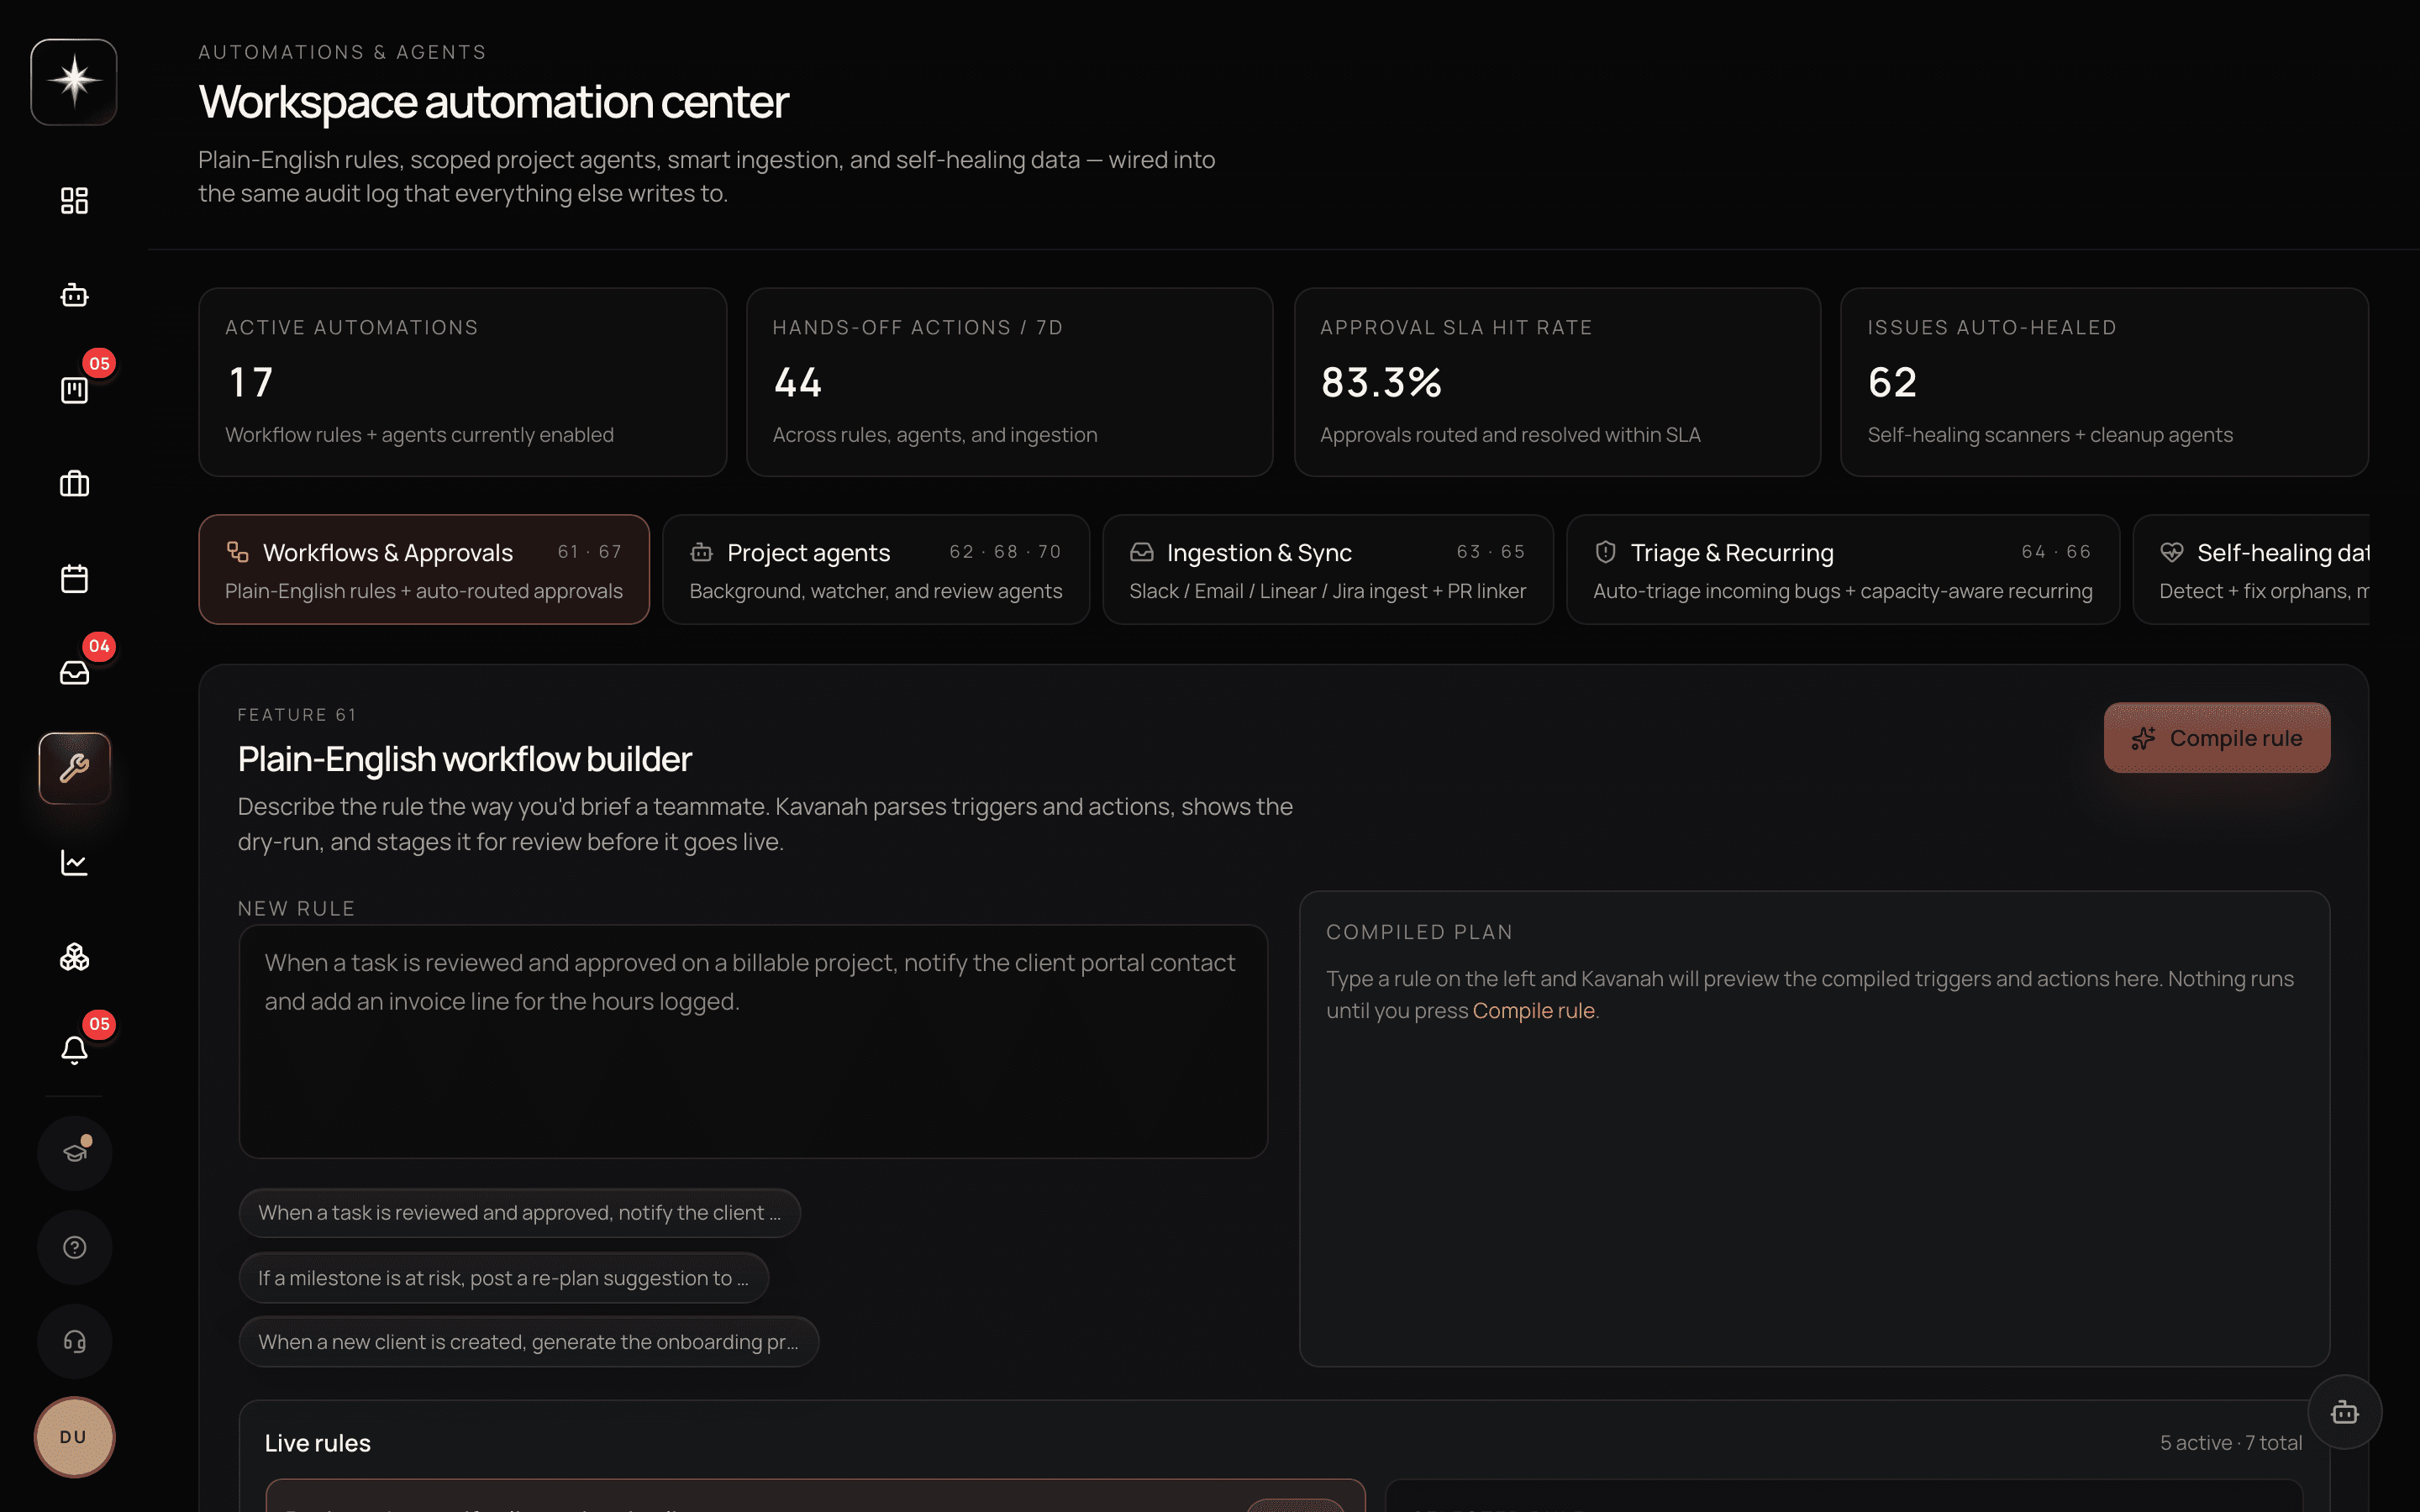This screenshot has height=1512, width=2420.
Task: Click the 'Workspace automation center' title
Action: click(493, 102)
